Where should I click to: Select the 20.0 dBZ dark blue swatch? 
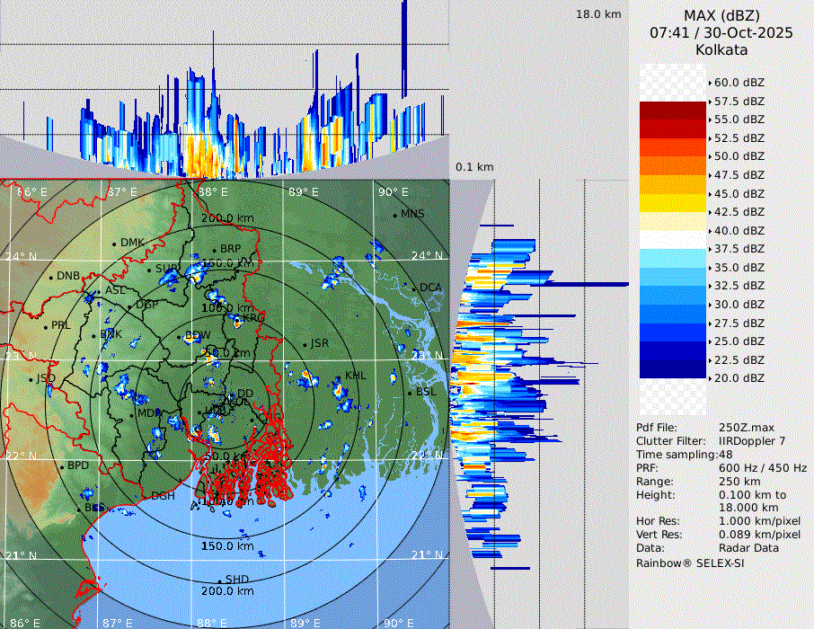tap(672, 368)
